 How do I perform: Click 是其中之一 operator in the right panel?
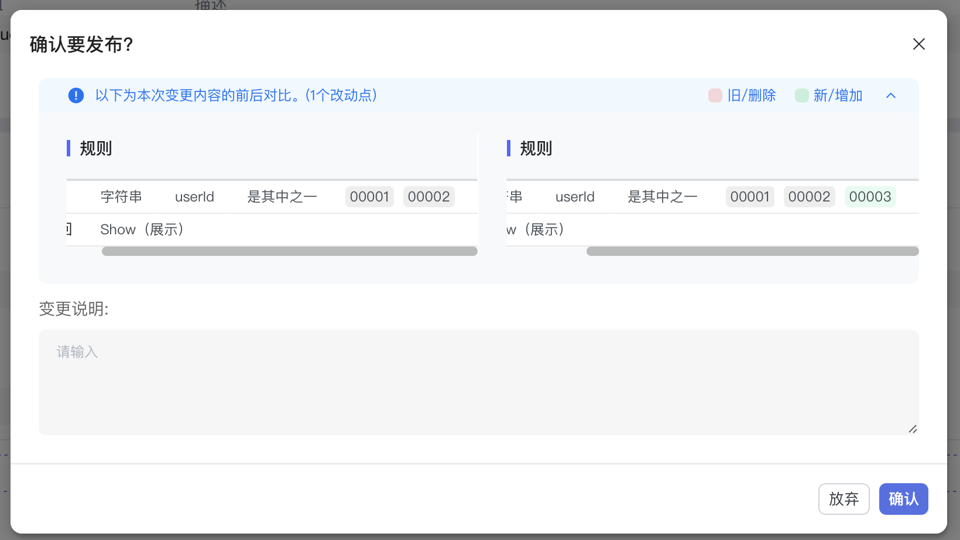[x=662, y=197]
